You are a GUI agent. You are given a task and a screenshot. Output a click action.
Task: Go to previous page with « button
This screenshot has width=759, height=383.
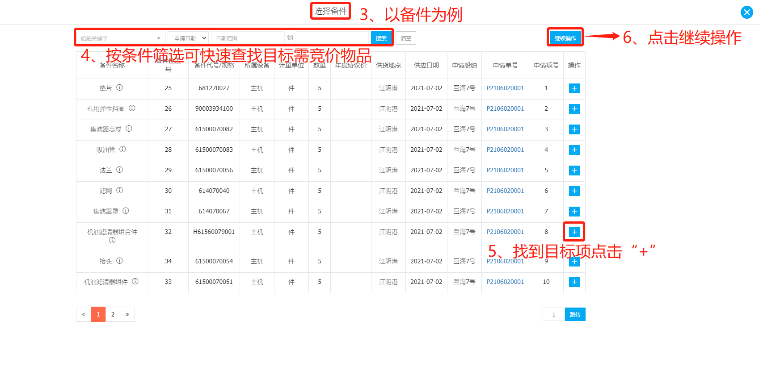point(84,314)
